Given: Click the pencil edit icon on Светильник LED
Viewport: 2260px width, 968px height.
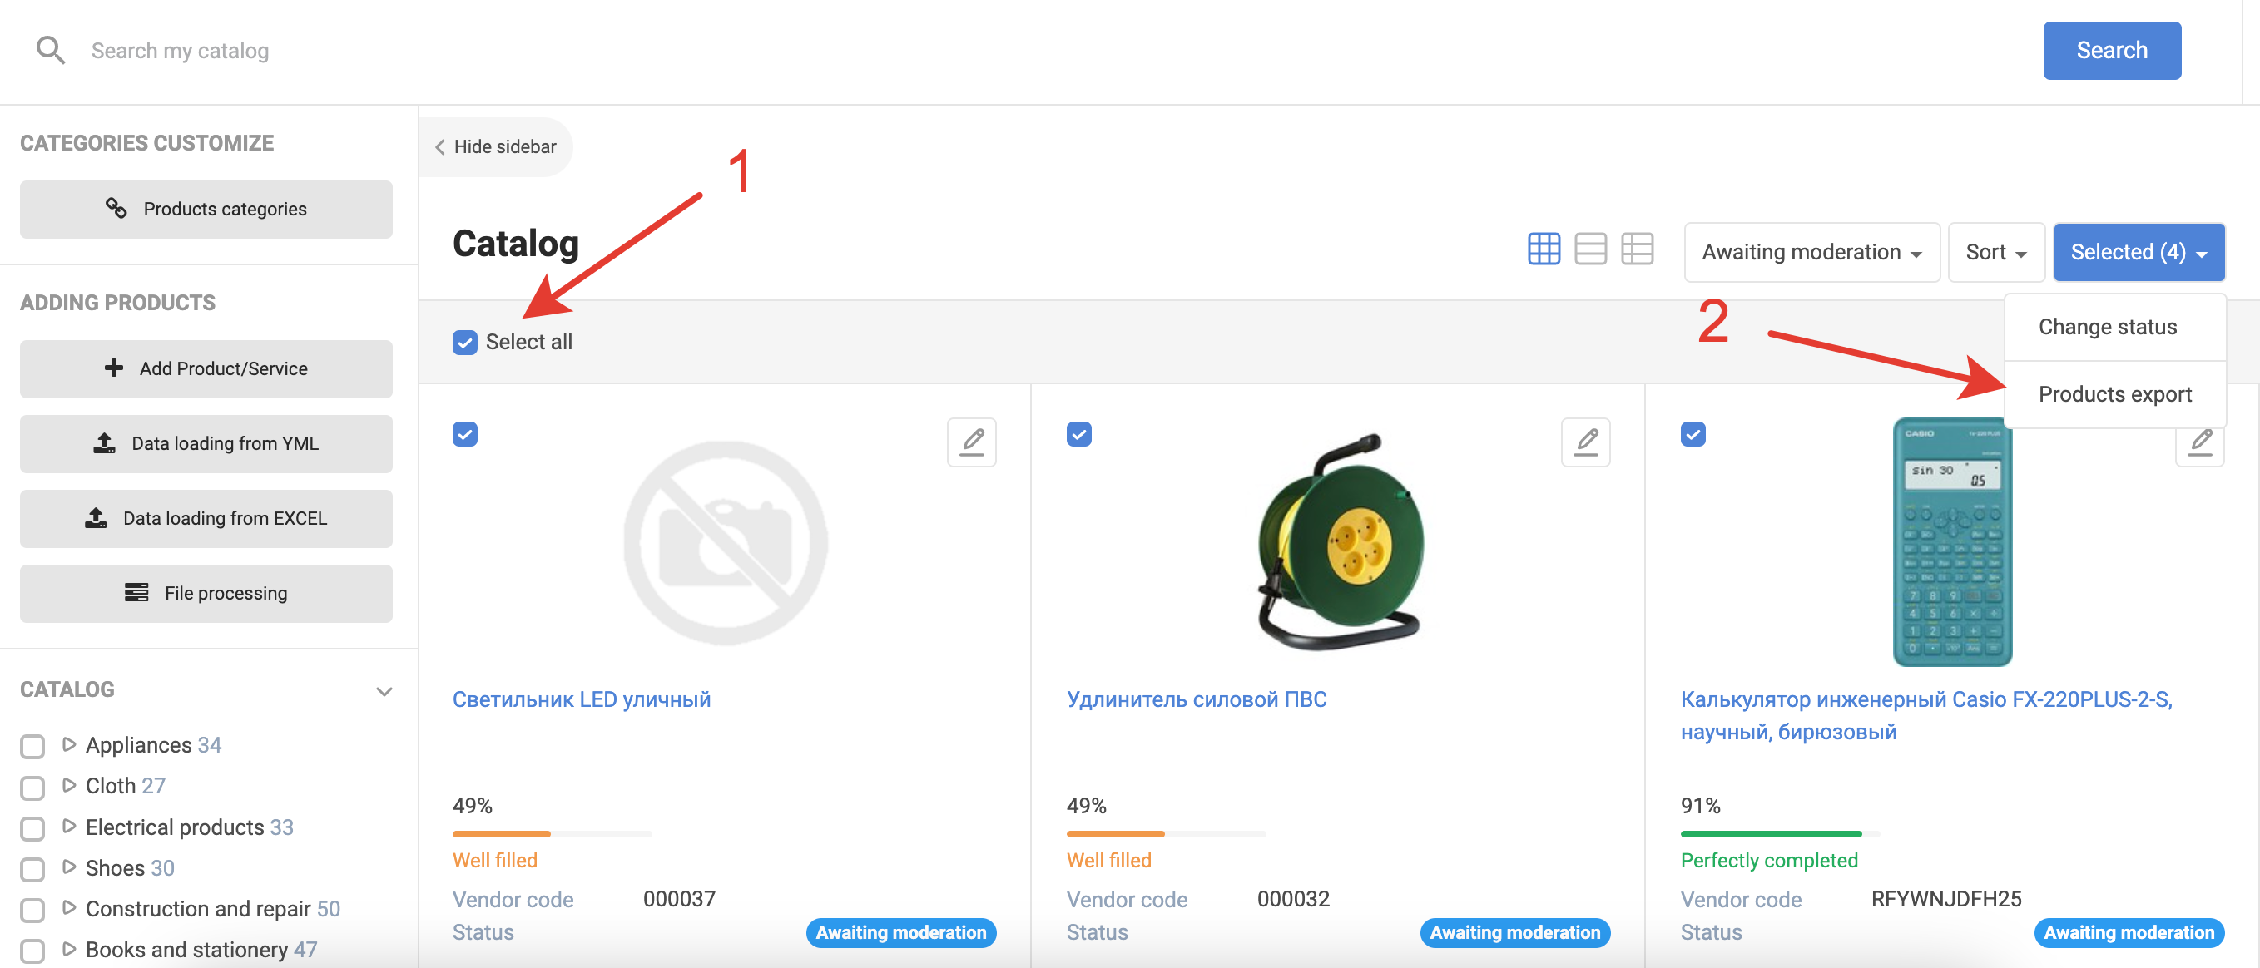Looking at the screenshot, I should (971, 441).
